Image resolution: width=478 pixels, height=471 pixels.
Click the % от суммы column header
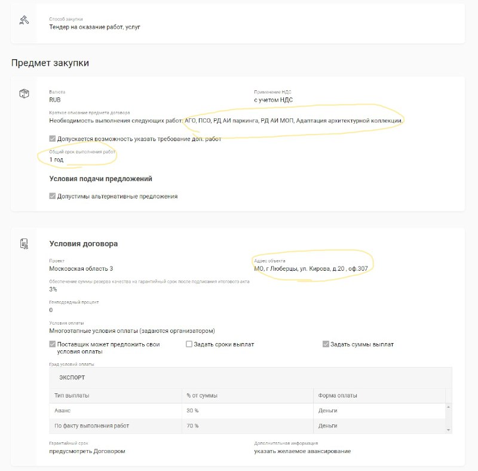coord(247,395)
